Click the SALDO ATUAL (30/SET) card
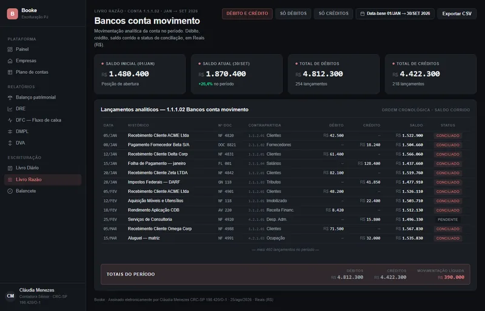The image size is (485, 311). pyautogui.click(x=236, y=74)
